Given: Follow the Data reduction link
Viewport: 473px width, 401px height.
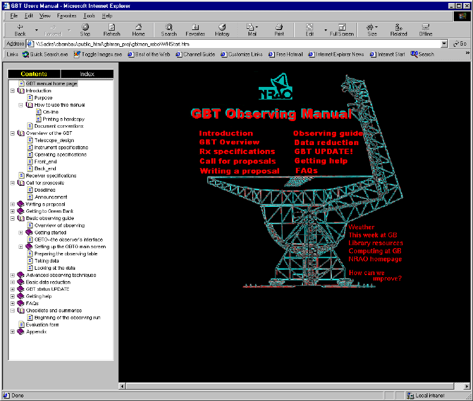Looking at the screenshot, I should tap(326, 143).
